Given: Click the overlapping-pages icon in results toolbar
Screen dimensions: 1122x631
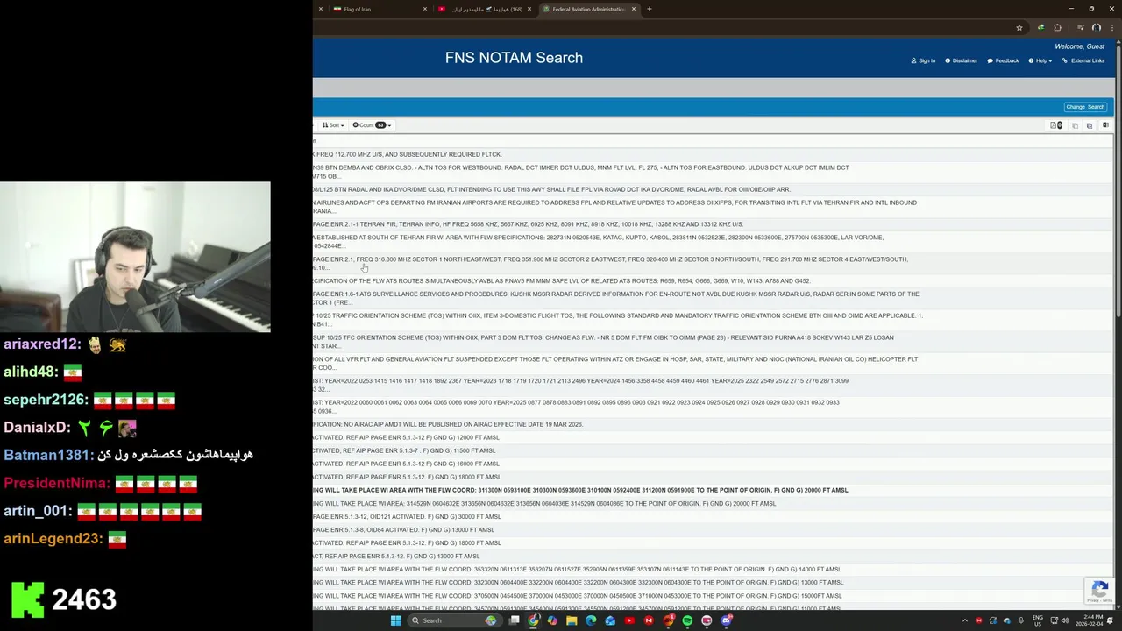Looking at the screenshot, I should click(x=1090, y=125).
